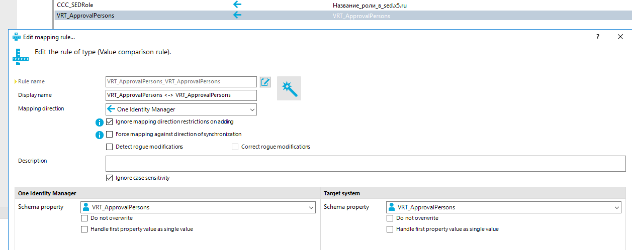Screen dimensions: 632x250
Task: Click the magic wand wizard icon
Action: pyautogui.click(x=289, y=88)
